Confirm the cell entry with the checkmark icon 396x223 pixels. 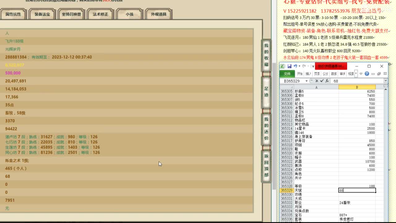click(322, 81)
